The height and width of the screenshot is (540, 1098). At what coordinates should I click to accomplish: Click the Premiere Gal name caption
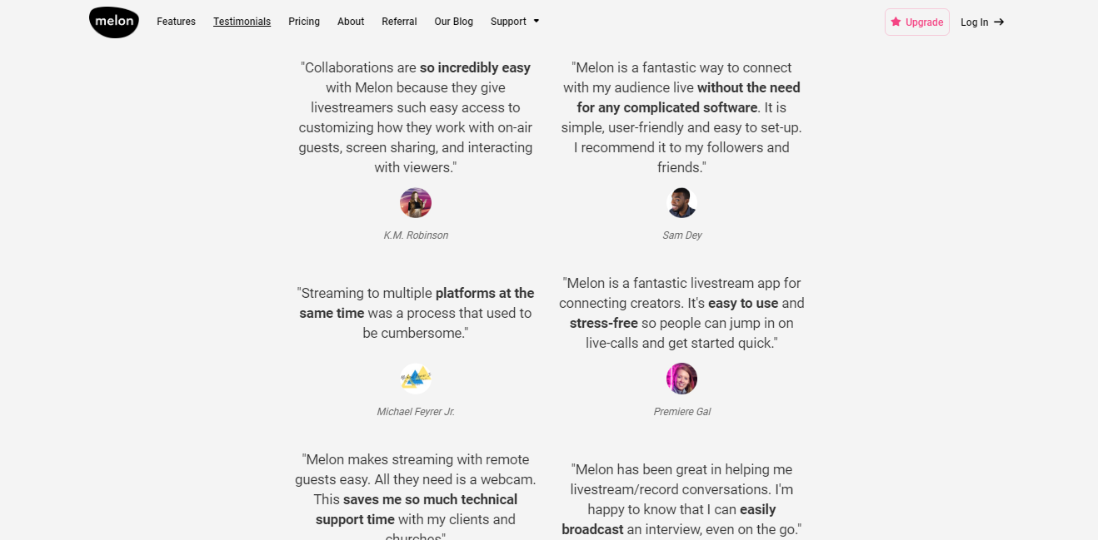[681, 412]
